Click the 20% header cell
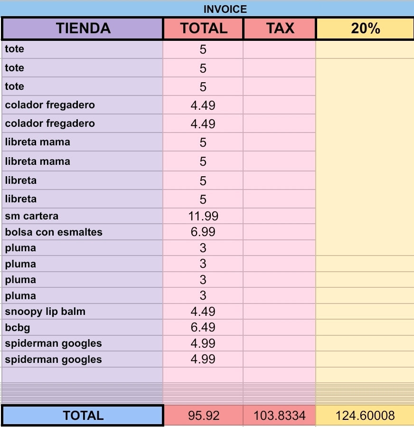Screen dimensions: 414x427 pos(365,28)
